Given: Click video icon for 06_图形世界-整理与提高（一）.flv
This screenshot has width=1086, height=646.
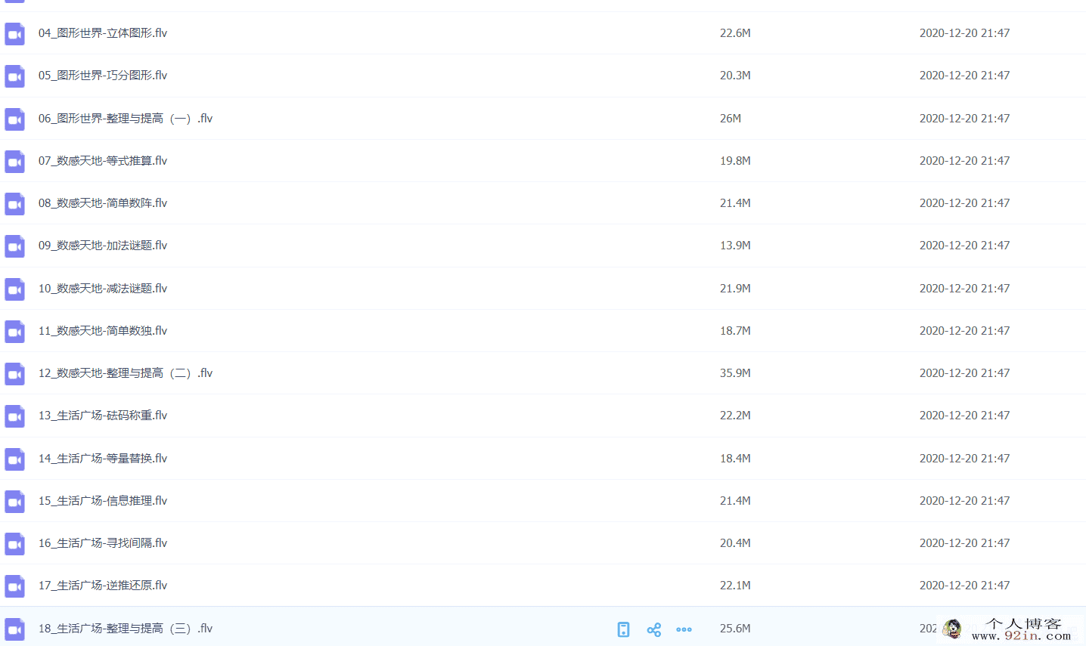Looking at the screenshot, I should (14, 119).
